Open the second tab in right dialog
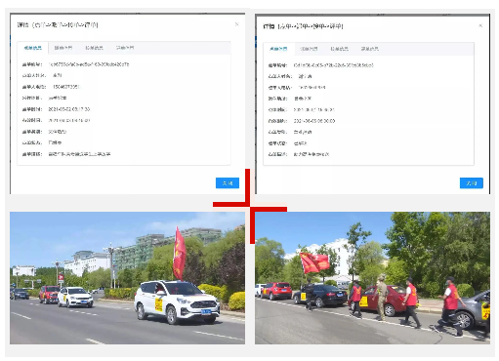This screenshot has height=361, width=499. click(309, 49)
